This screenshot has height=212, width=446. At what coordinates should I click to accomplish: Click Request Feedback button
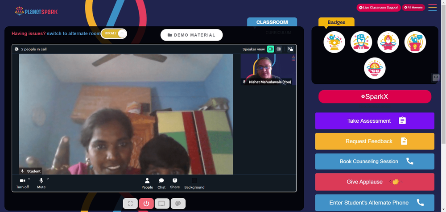(375, 141)
